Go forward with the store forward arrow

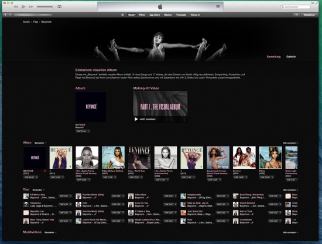(x=10, y=15)
